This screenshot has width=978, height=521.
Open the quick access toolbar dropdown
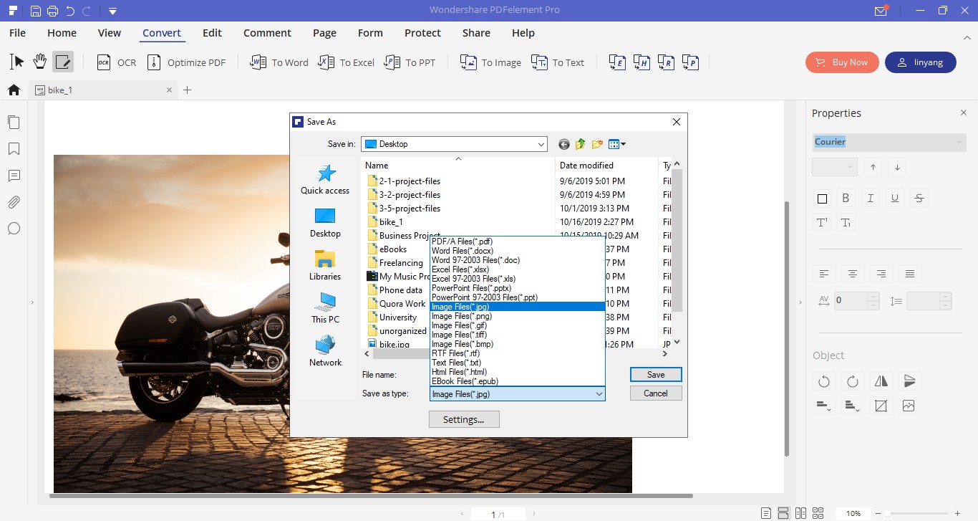[x=112, y=11]
